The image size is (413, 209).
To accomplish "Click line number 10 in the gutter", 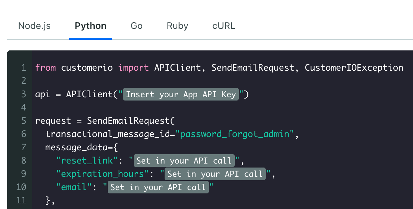I will (21, 187).
